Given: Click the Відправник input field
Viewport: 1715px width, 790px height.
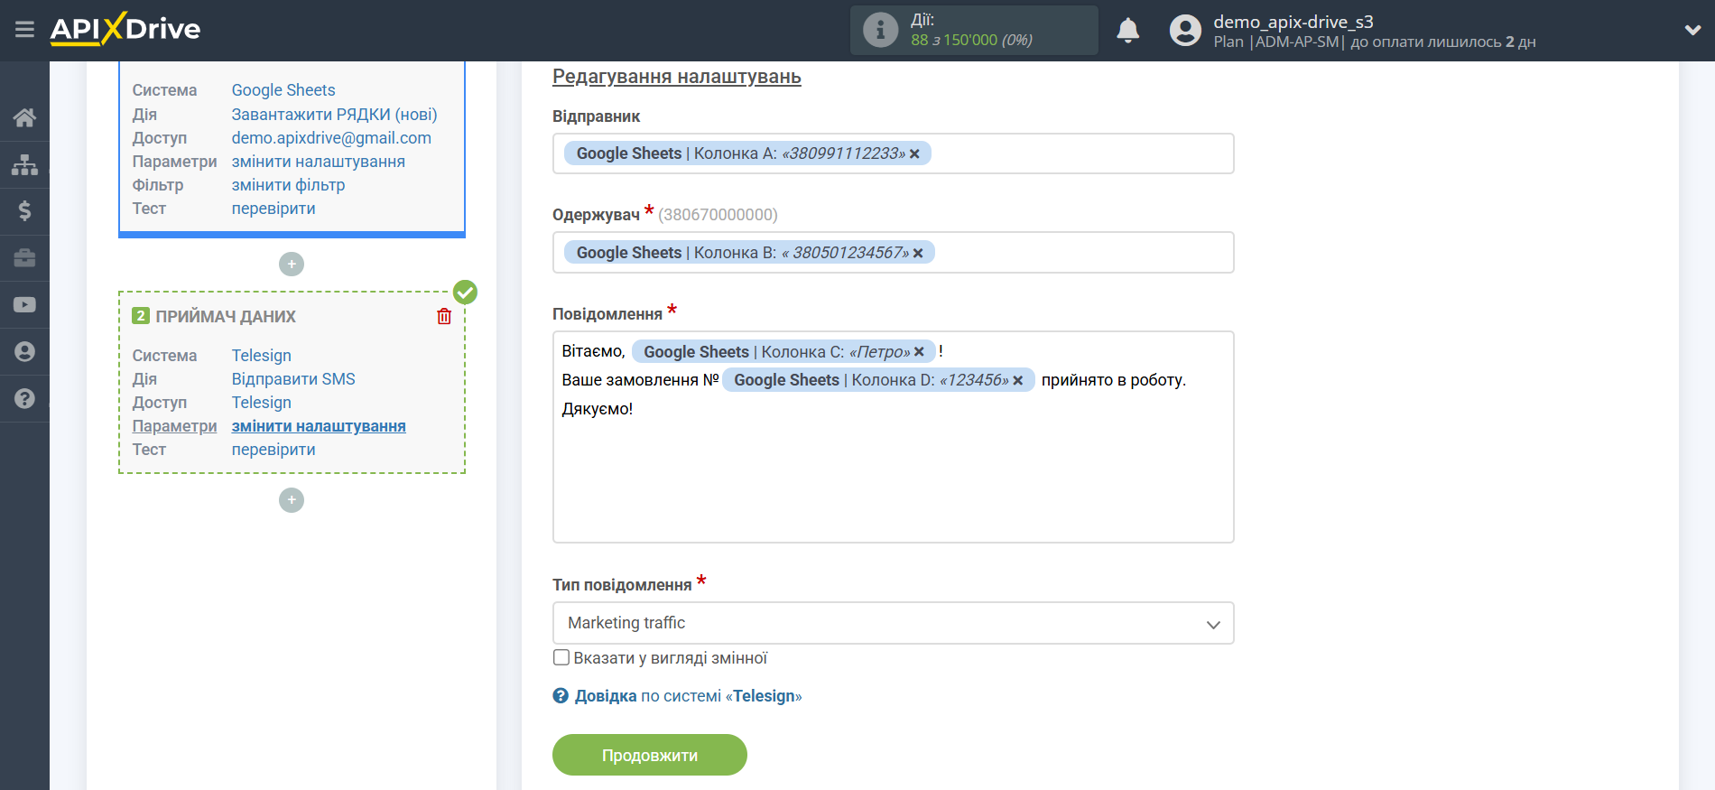Looking at the screenshot, I should point(893,153).
